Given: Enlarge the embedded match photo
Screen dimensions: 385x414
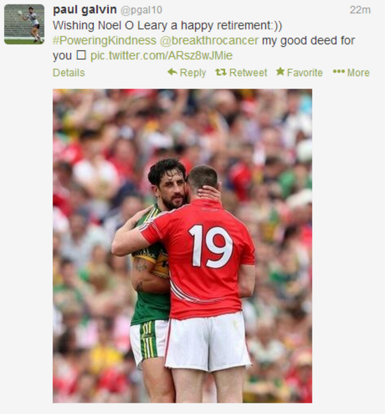Looking at the screenshot, I should [x=182, y=246].
